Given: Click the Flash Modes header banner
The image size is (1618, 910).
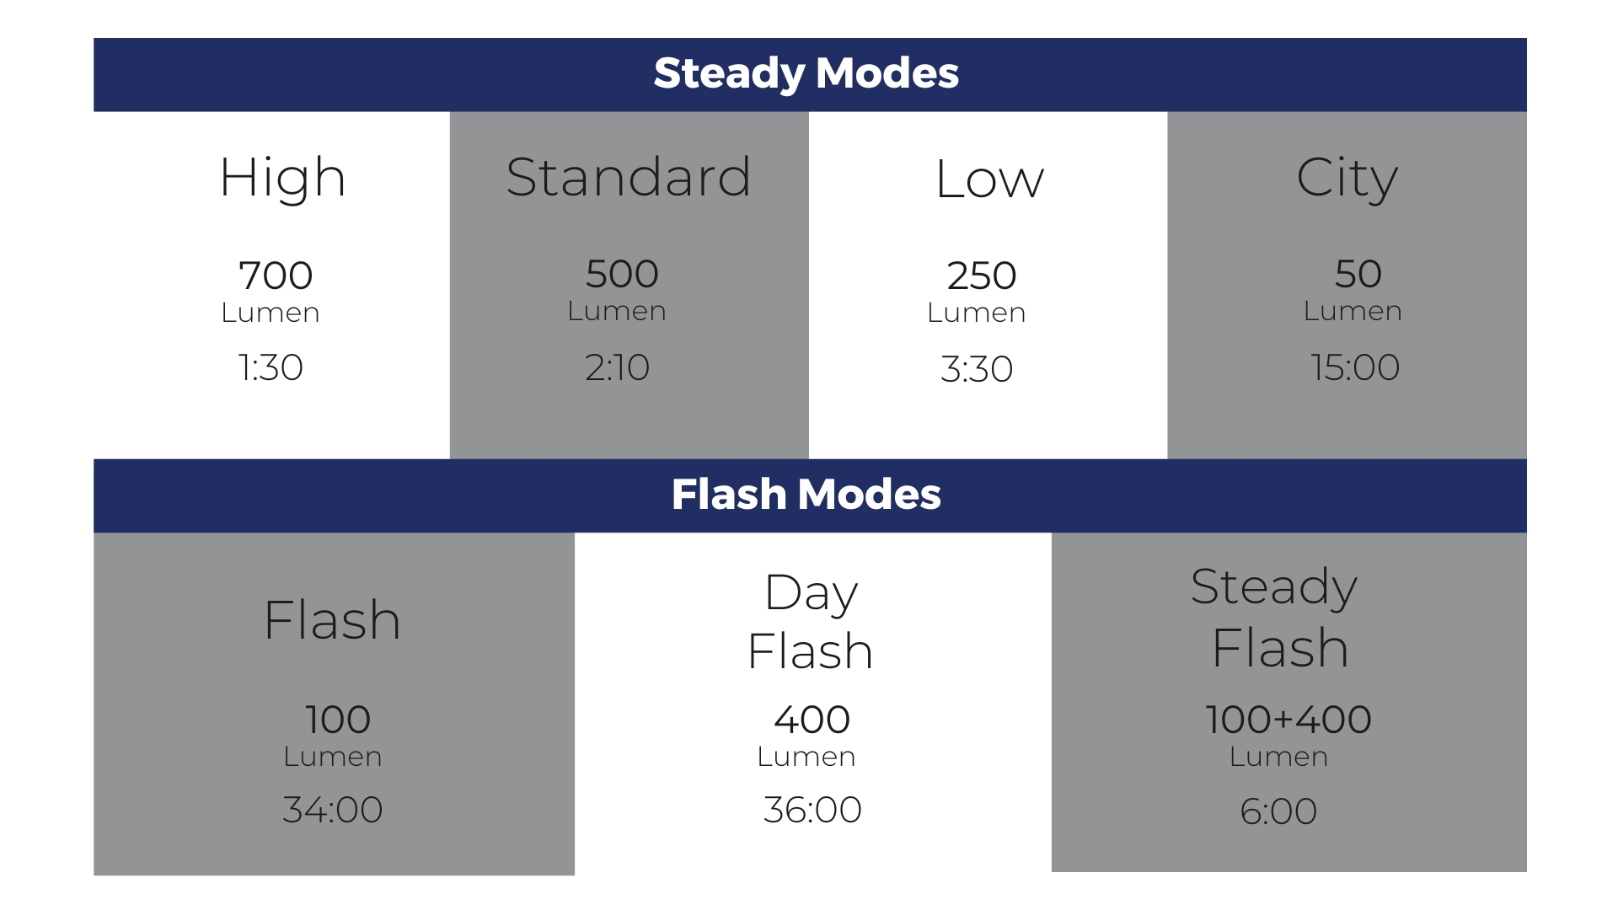Looking at the screenshot, I should (806, 495).
